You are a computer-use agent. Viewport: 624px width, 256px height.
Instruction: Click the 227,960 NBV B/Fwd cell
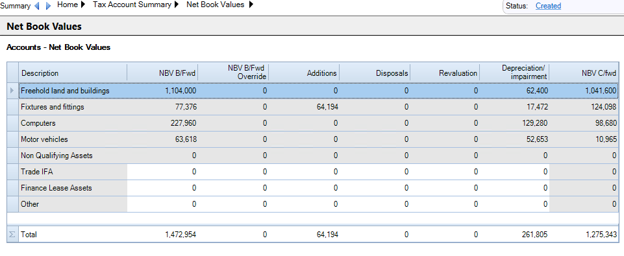162,123
